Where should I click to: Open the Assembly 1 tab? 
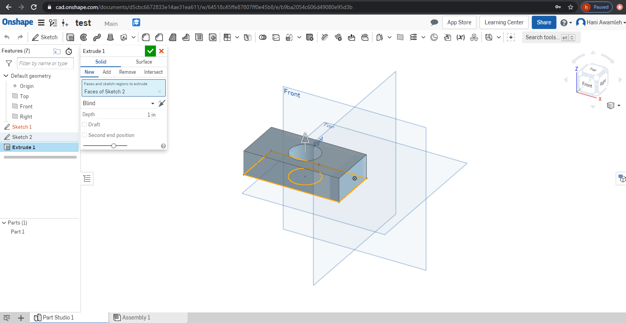pyautogui.click(x=136, y=318)
